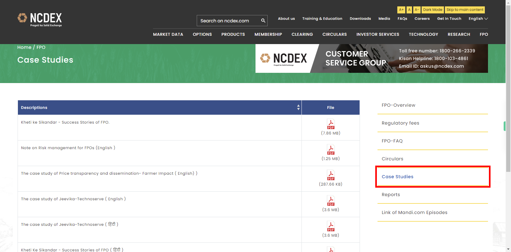Open MARKET DATA menu
Screen dimensions: 511x252
coord(168,34)
